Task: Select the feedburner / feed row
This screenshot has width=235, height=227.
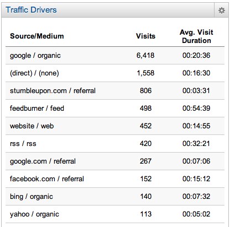Action: coord(115,109)
